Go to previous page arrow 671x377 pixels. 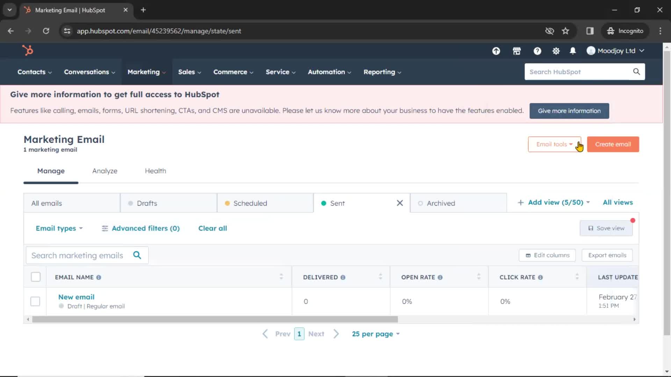(x=265, y=334)
